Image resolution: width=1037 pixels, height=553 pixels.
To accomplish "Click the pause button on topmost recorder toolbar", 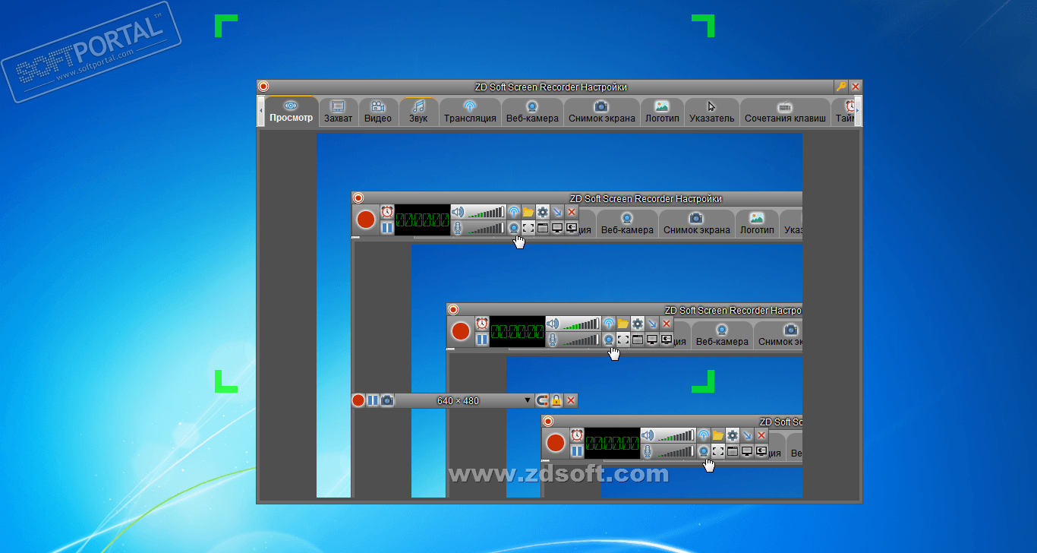I will (387, 227).
